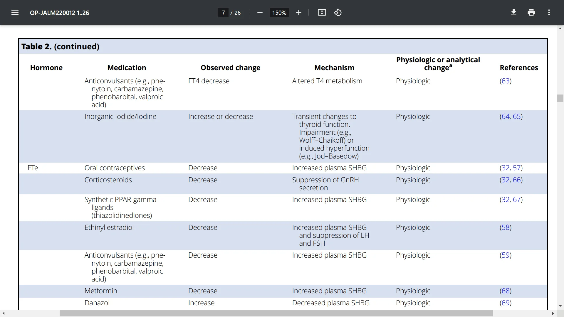
Task: Open reference 58 in Ethinyl estradiol row
Action: (x=506, y=227)
